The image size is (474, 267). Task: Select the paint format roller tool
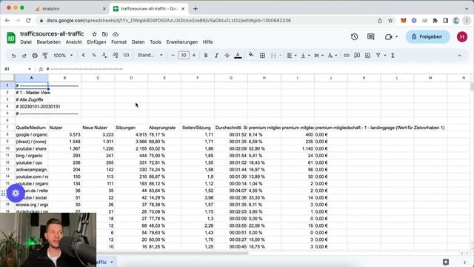[x=45, y=56]
